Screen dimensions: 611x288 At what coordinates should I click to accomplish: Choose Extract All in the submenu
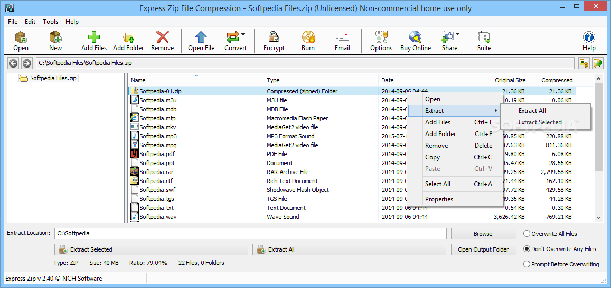point(546,111)
